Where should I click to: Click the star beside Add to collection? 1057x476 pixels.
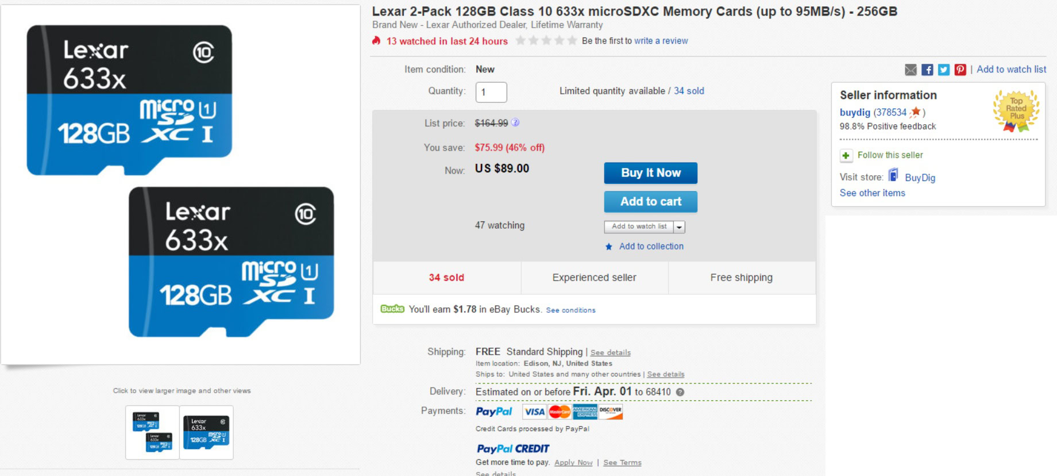[x=609, y=247]
